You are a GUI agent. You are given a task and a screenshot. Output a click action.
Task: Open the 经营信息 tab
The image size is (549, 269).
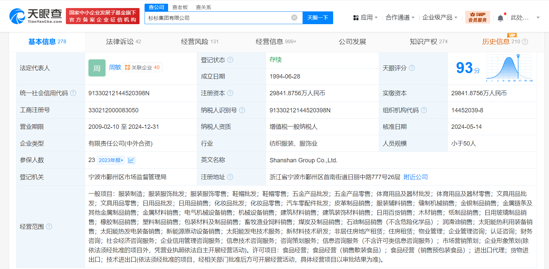point(276,42)
